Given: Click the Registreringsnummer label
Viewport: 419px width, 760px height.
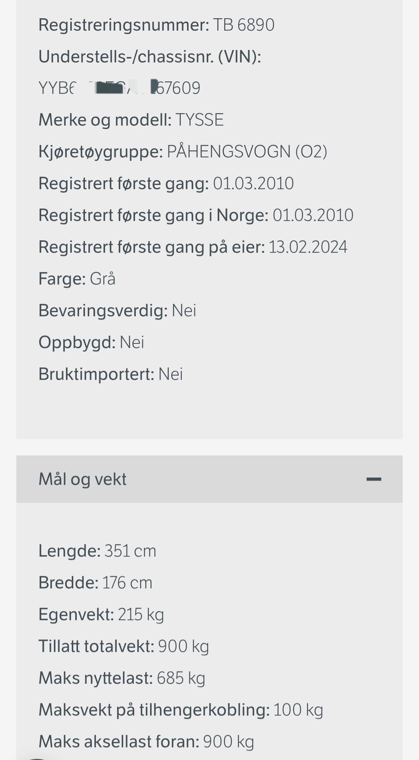Looking at the screenshot, I should [124, 25].
